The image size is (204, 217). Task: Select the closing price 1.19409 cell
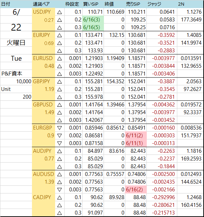(x=114, y=58)
